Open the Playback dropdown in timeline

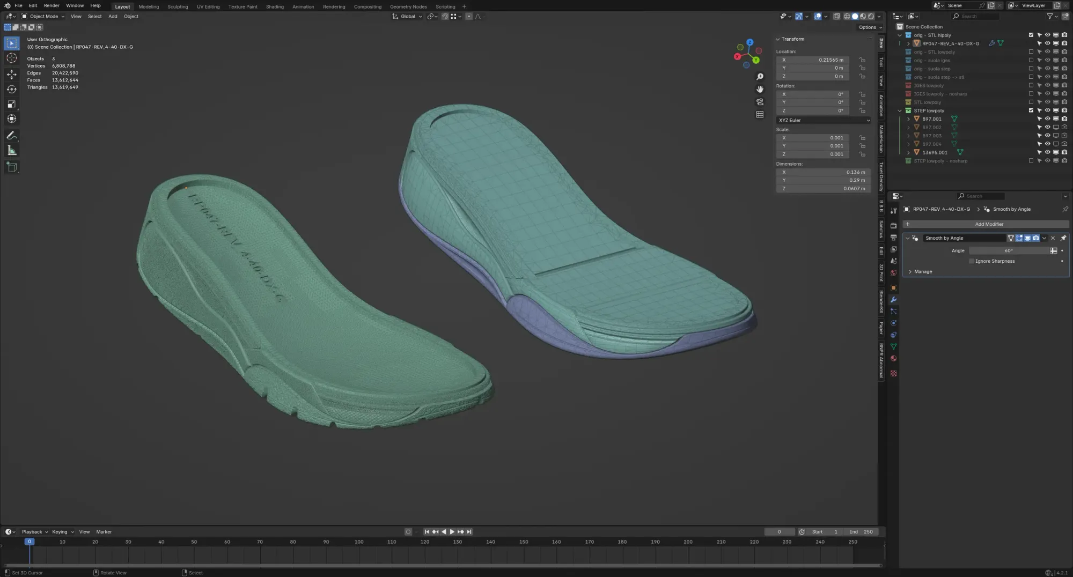(x=35, y=532)
